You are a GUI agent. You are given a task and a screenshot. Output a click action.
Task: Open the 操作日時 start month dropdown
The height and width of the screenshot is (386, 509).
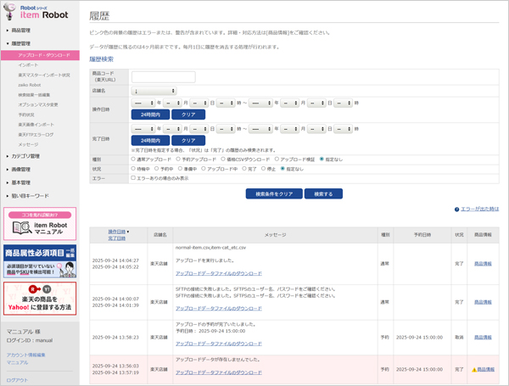point(172,103)
